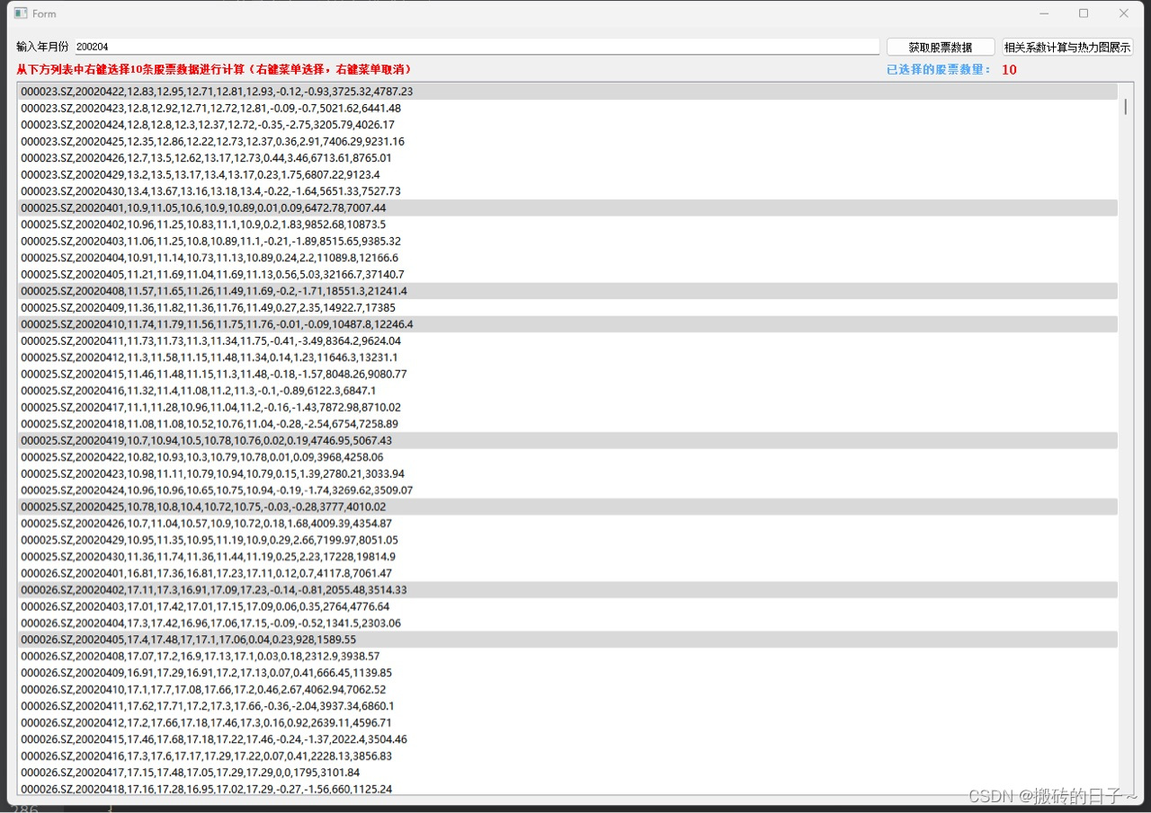Select row 000025.SZ,20020409
1151x813 pixels.
point(567,307)
